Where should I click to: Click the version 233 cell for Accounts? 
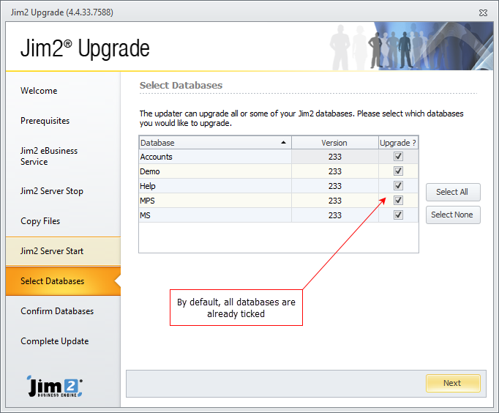335,157
